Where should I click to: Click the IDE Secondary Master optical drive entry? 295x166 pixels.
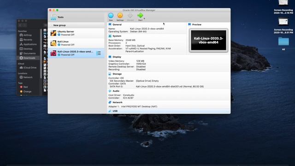pos(147,81)
